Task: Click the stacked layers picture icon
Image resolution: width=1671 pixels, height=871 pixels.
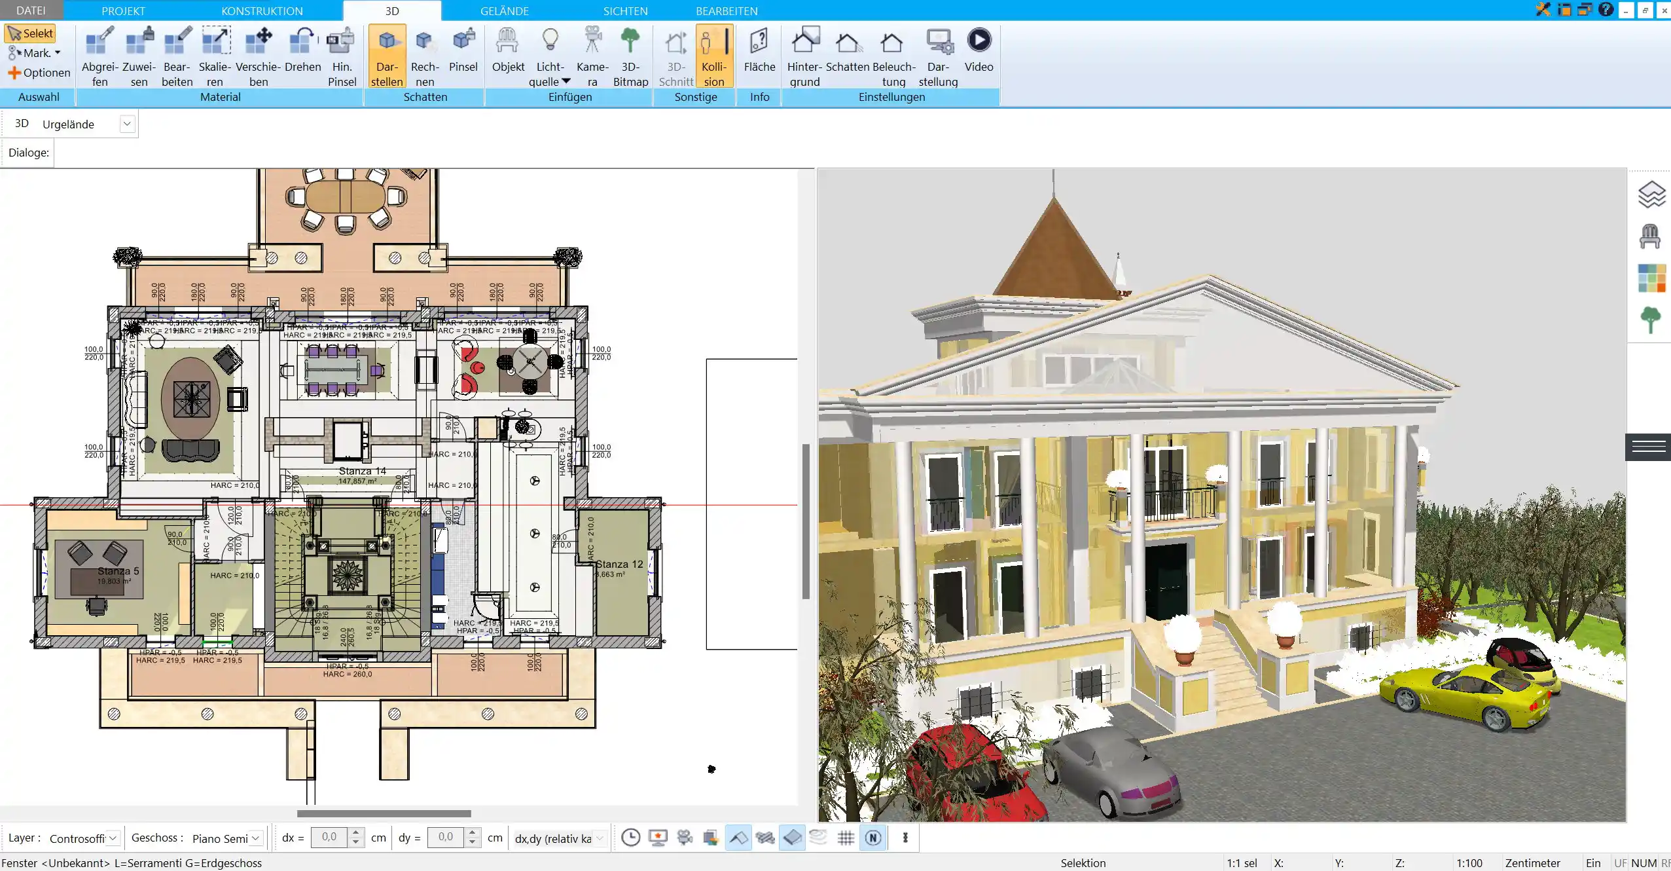Action: tap(711, 838)
